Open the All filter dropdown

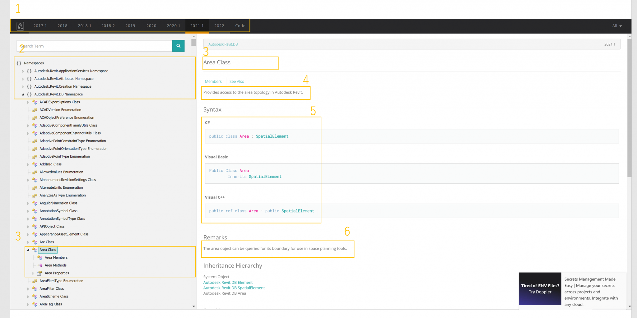pyautogui.click(x=617, y=26)
